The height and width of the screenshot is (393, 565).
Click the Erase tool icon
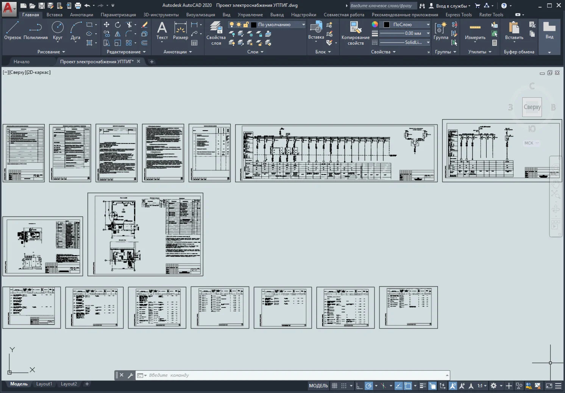(144, 25)
